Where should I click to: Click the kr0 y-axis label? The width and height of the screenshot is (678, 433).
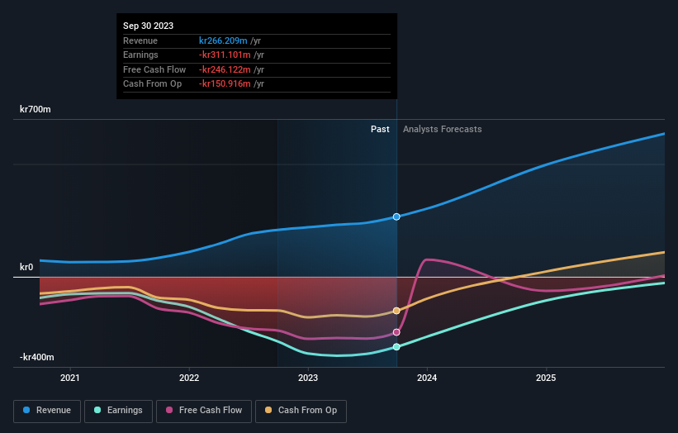[x=26, y=268]
